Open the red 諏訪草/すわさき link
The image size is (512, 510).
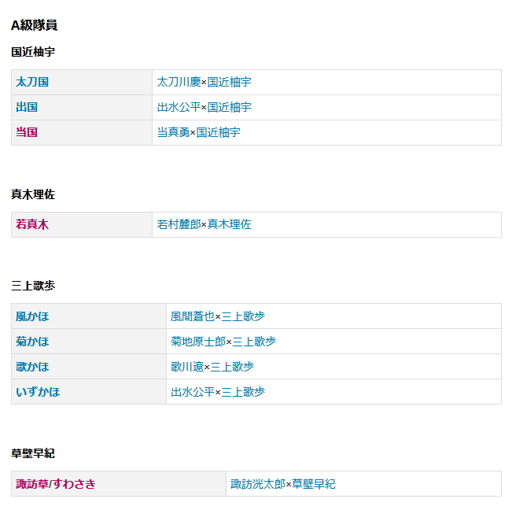(56, 484)
